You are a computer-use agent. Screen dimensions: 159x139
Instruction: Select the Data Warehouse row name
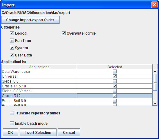16,72
